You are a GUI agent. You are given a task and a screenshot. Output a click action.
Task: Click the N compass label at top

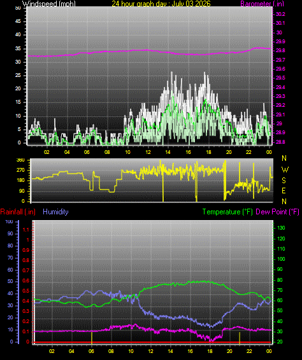click(x=284, y=158)
